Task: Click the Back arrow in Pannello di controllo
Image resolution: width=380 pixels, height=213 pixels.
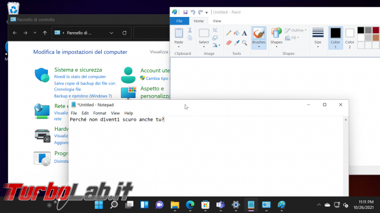Action: point(15,33)
